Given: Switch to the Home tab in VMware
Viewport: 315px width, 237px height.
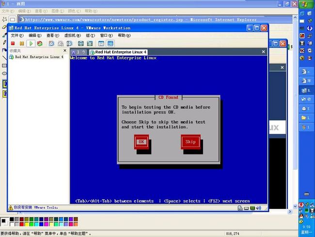Looking at the screenshot, I should (79, 52).
